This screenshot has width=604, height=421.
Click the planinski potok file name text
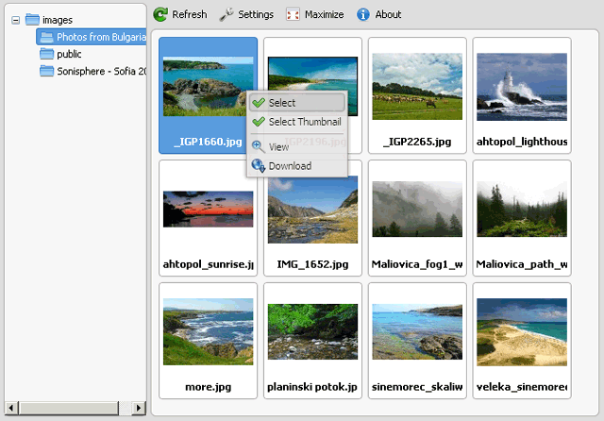click(312, 387)
